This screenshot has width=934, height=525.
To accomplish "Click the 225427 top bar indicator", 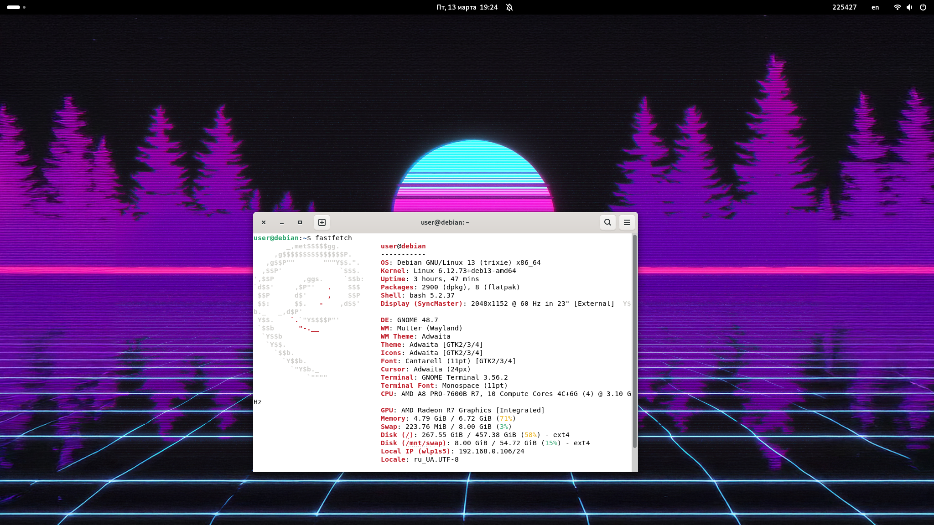I will (x=844, y=7).
